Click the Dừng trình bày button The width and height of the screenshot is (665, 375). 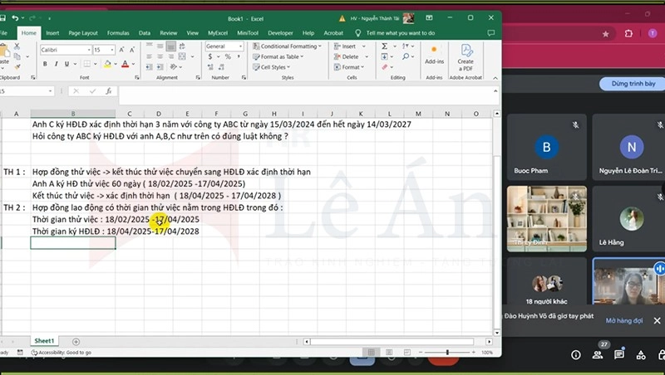(633, 84)
